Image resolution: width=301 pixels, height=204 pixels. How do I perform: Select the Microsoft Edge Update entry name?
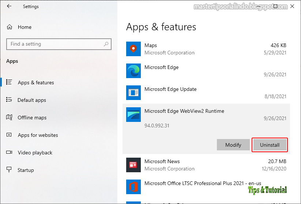170,89
